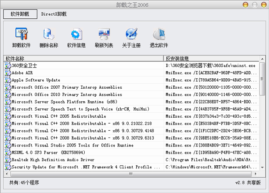Click icon beside Visual C++ 2008 9.0.21022.218

tap(8, 124)
